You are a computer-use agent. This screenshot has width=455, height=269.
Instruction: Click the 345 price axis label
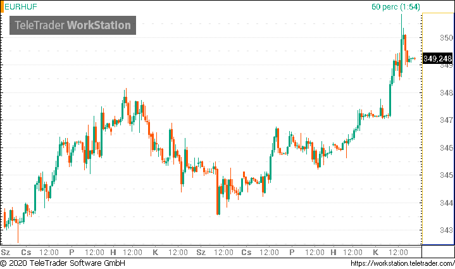[446, 175]
